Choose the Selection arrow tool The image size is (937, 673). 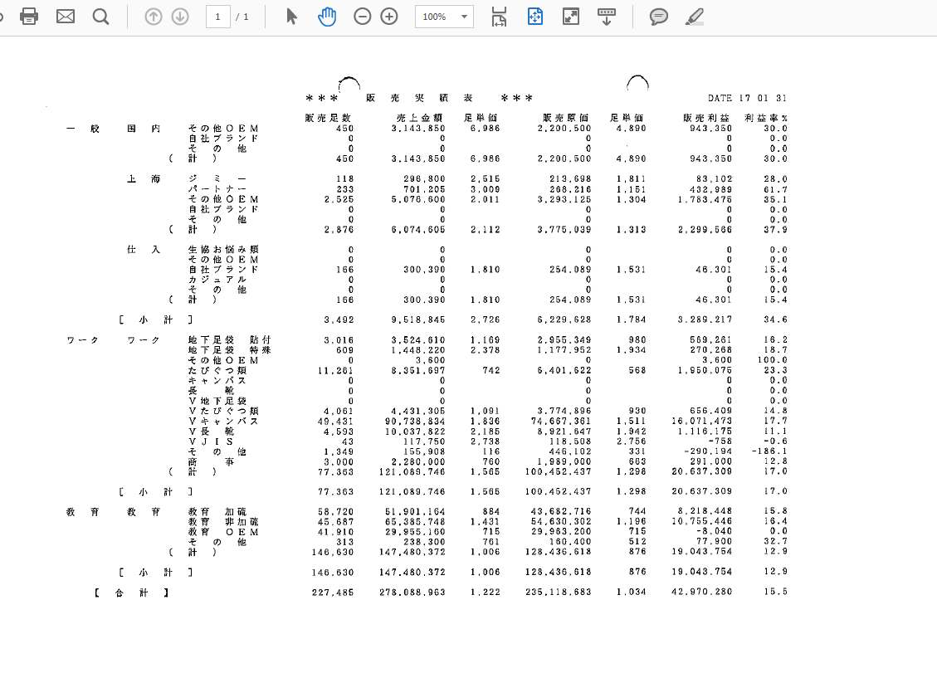pos(291,17)
